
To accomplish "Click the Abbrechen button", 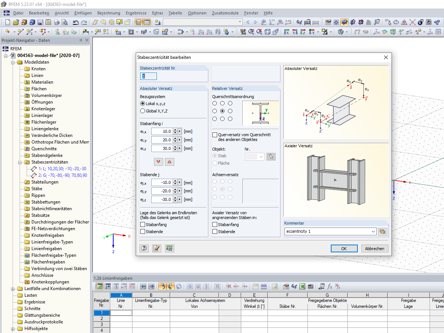I will pos(375,249).
